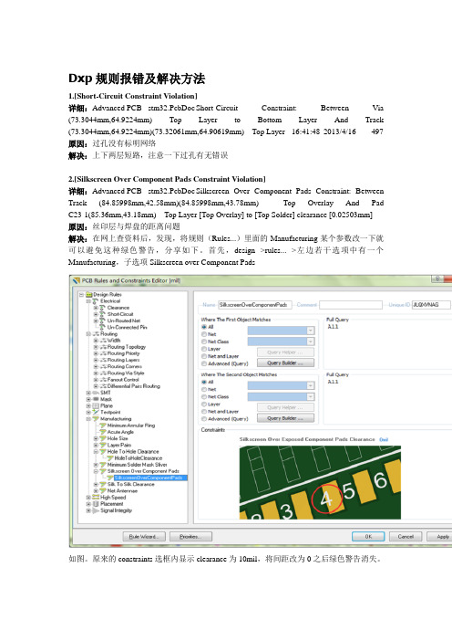Collapse Silkscreen Over Component Pads node
This screenshot has width=452, height=641.
click(96, 471)
